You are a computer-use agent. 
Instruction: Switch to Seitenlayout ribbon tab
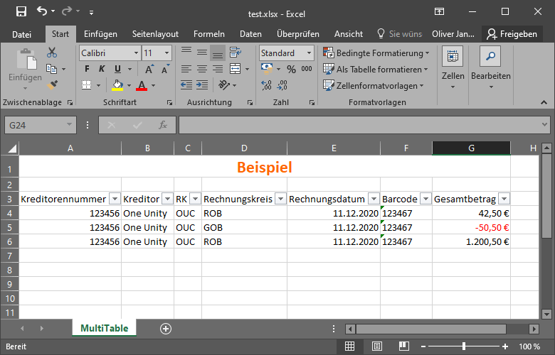click(x=155, y=34)
